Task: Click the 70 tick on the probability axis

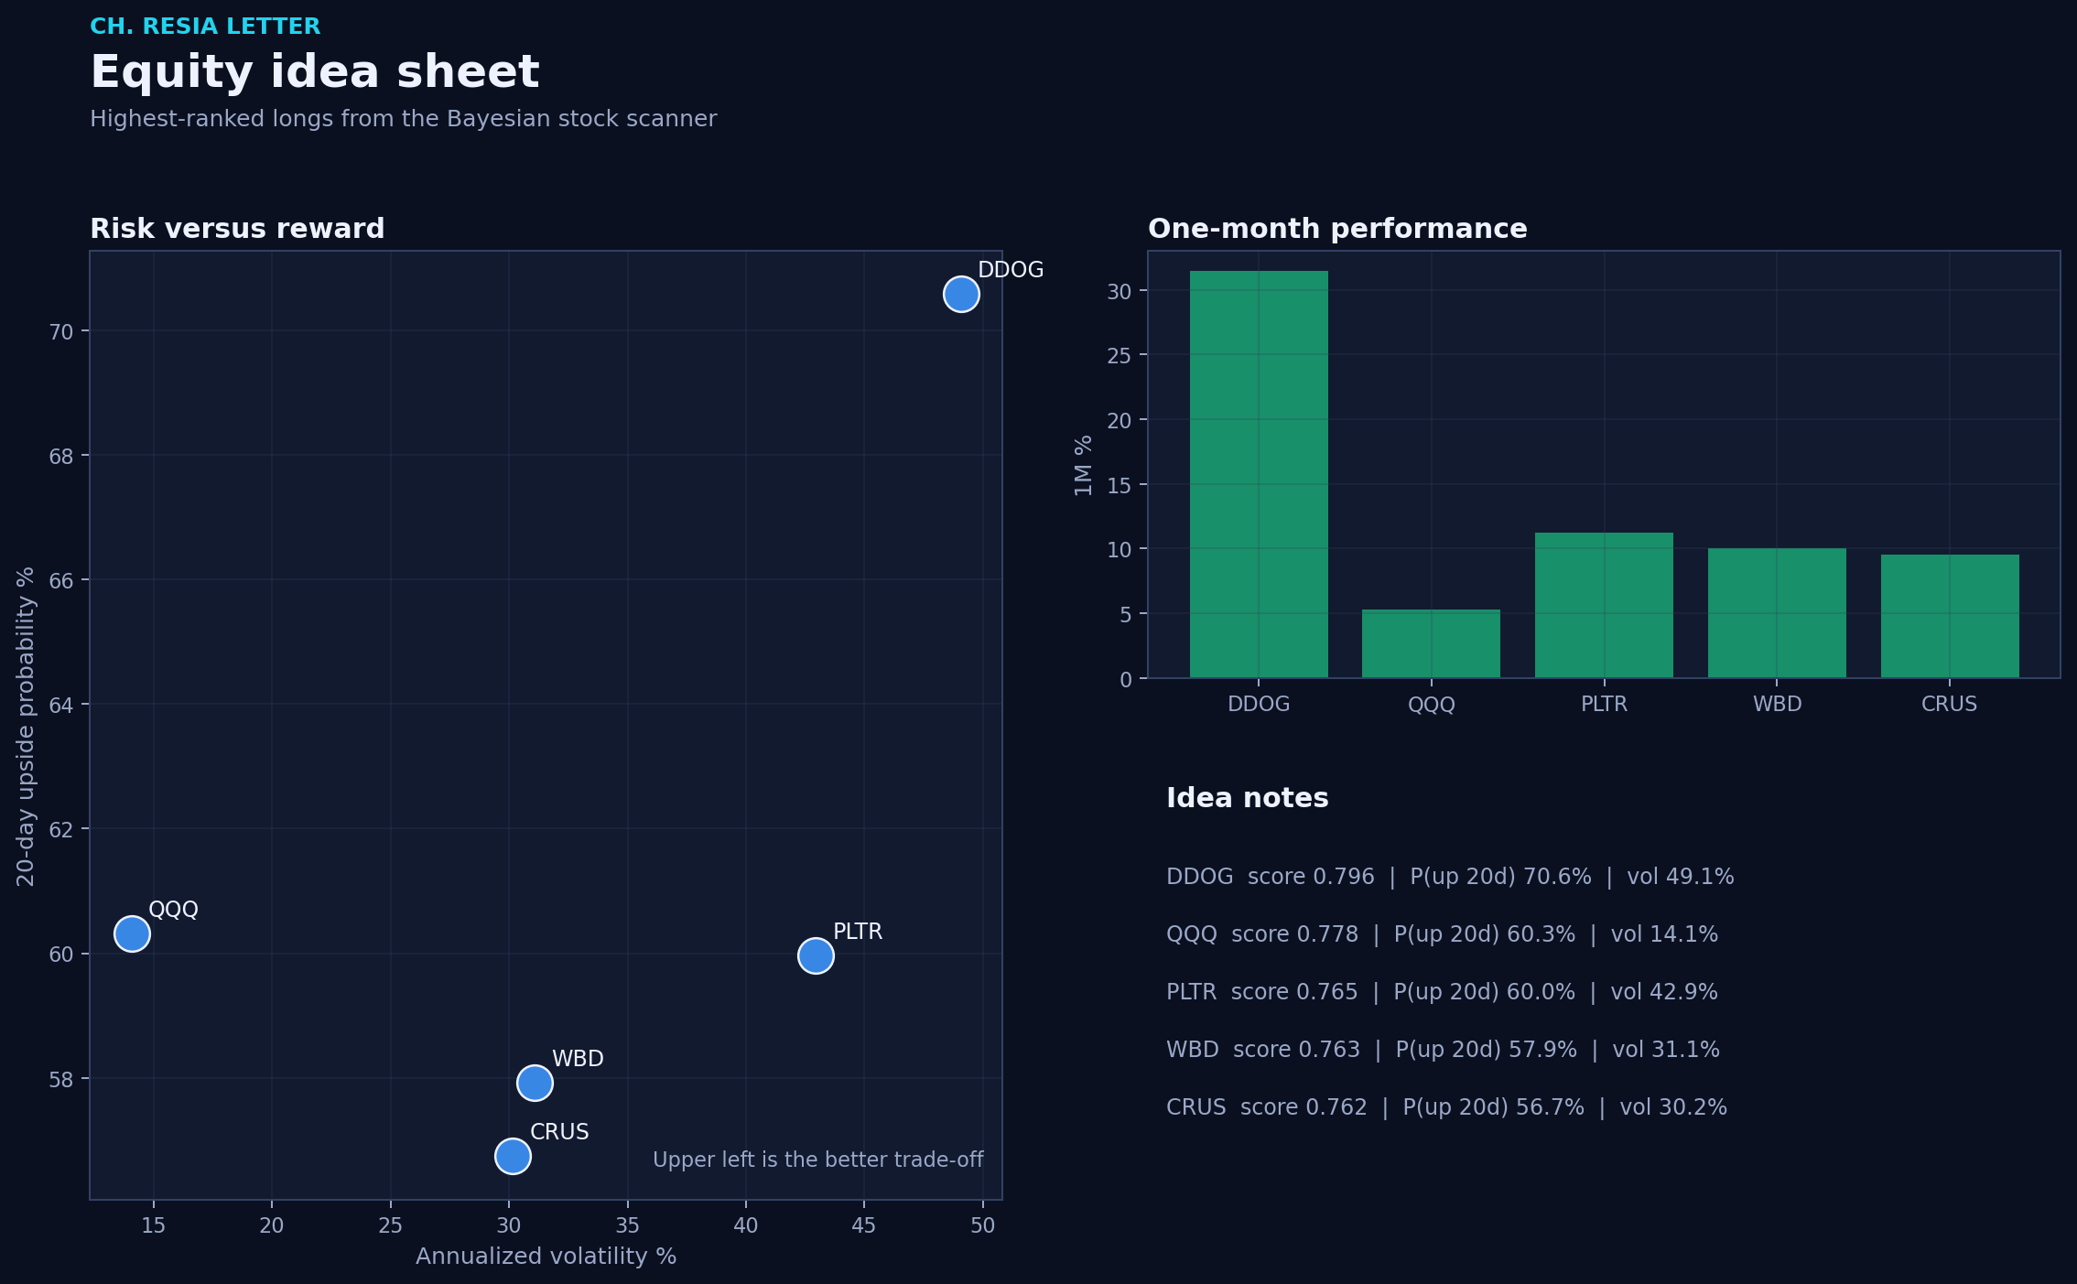Action: [x=61, y=331]
